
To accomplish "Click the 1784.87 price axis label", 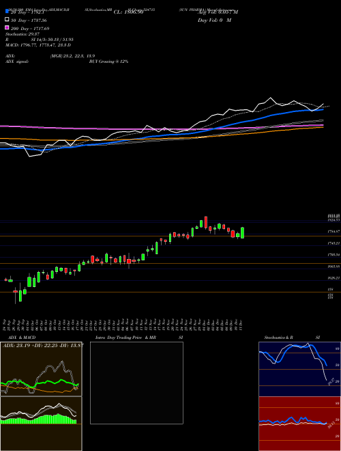I will pos(334,231).
